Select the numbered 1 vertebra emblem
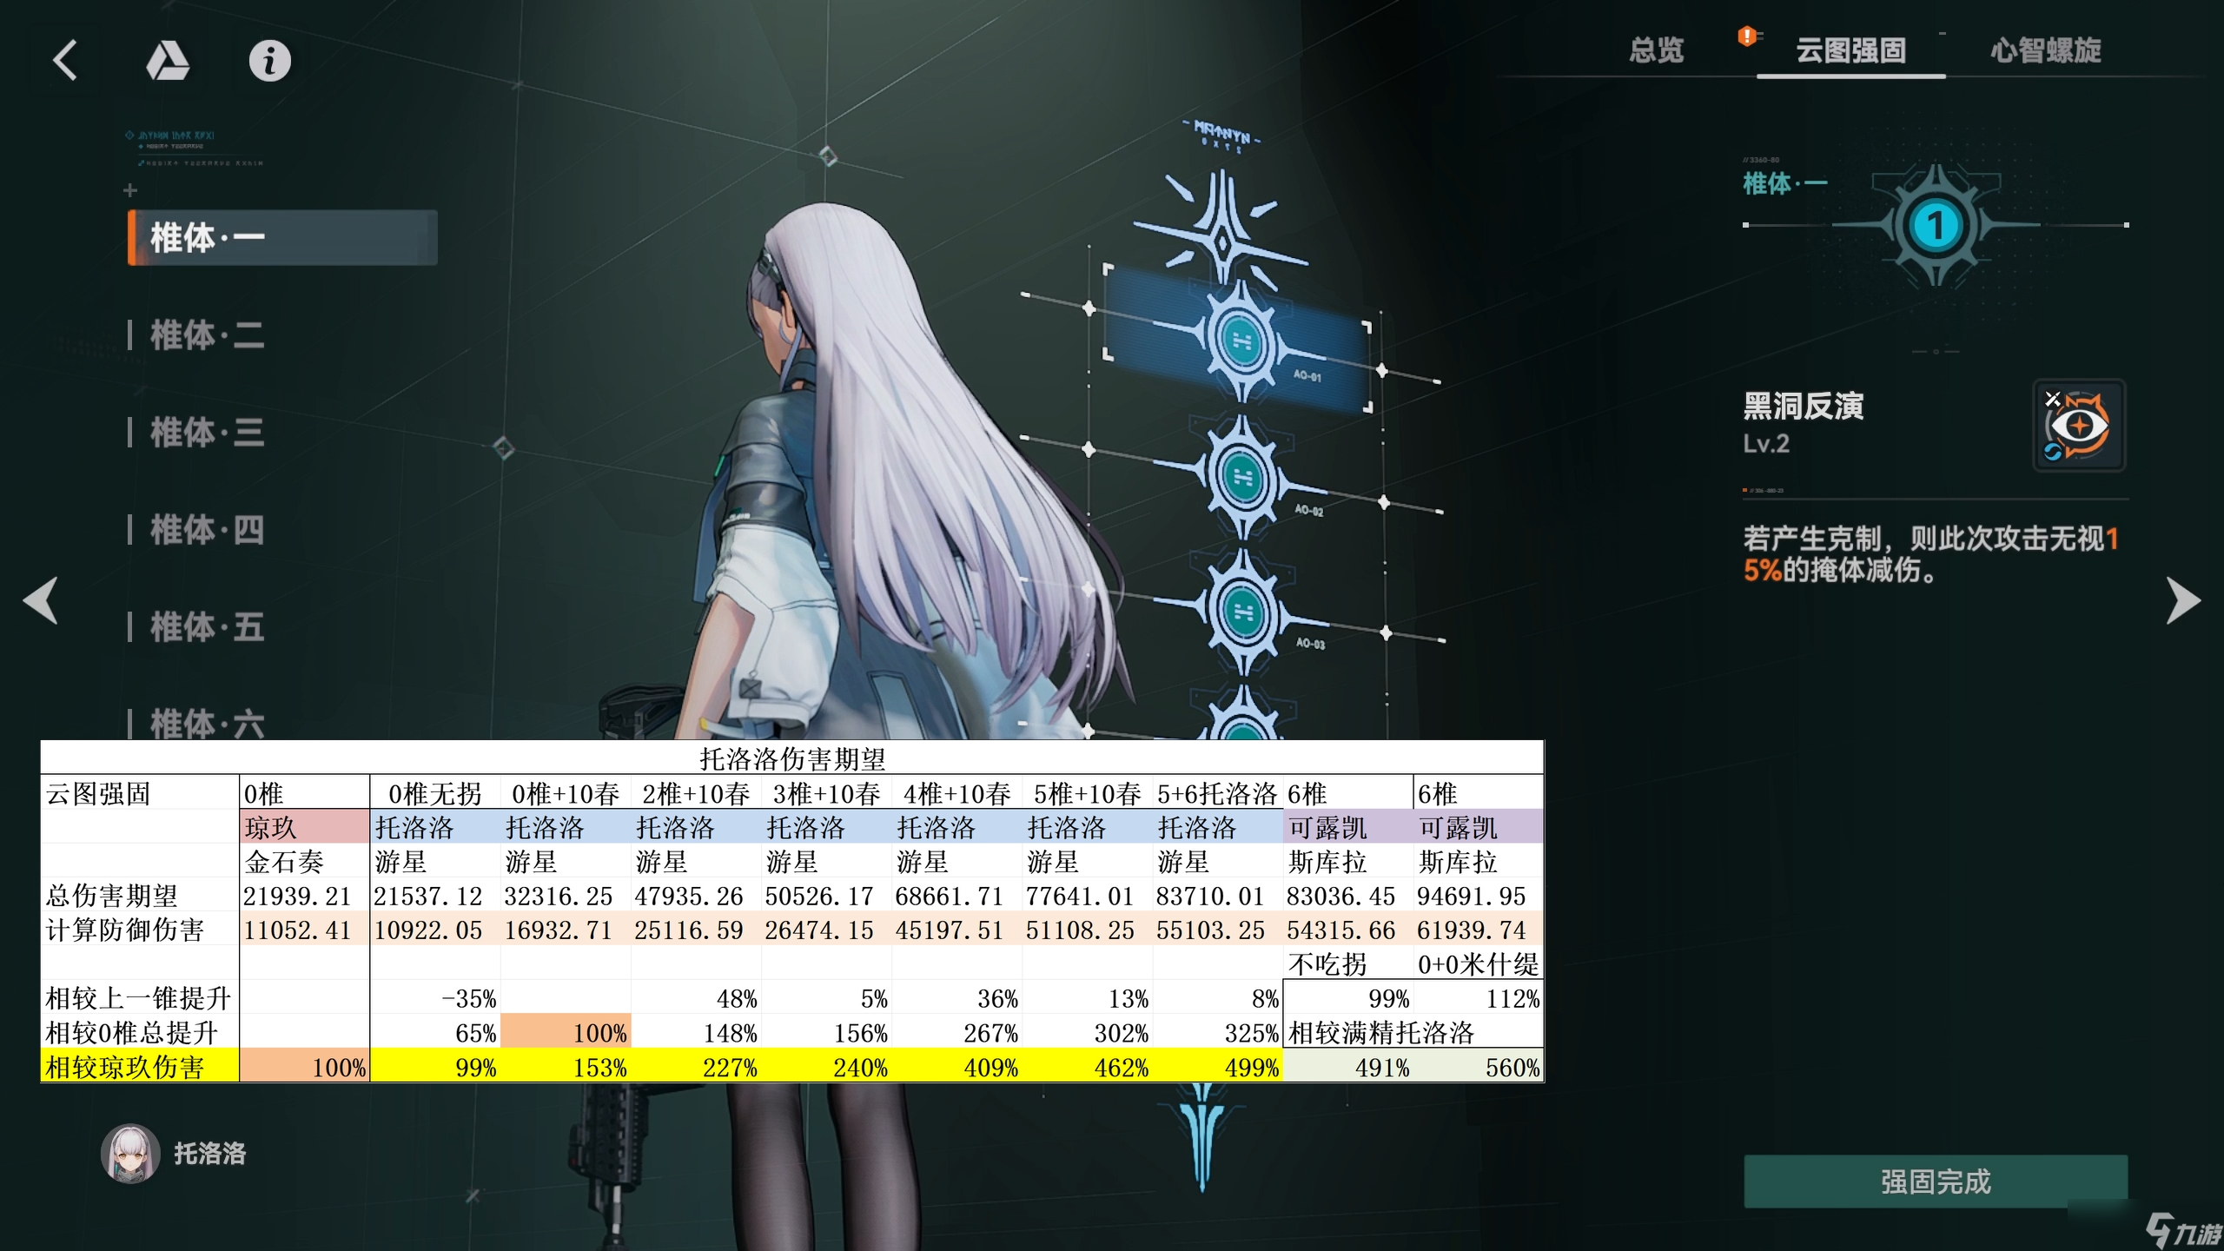 1935,226
